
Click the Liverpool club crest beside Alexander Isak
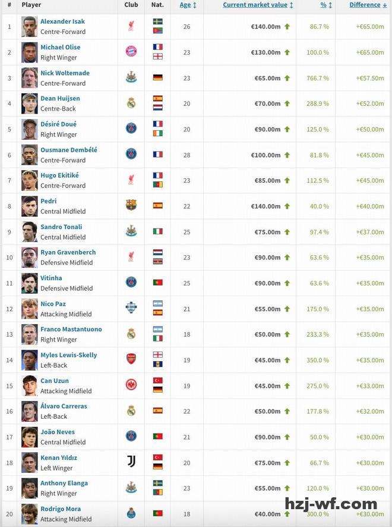coord(131,27)
